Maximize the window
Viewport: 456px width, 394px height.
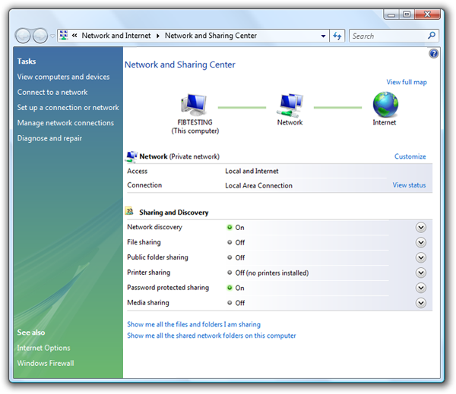click(x=407, y=14)
